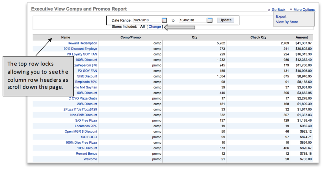The height and width of the screenshot is (169, 324).
Task: Select Export from the options menu
Action: tap(281, 17)
